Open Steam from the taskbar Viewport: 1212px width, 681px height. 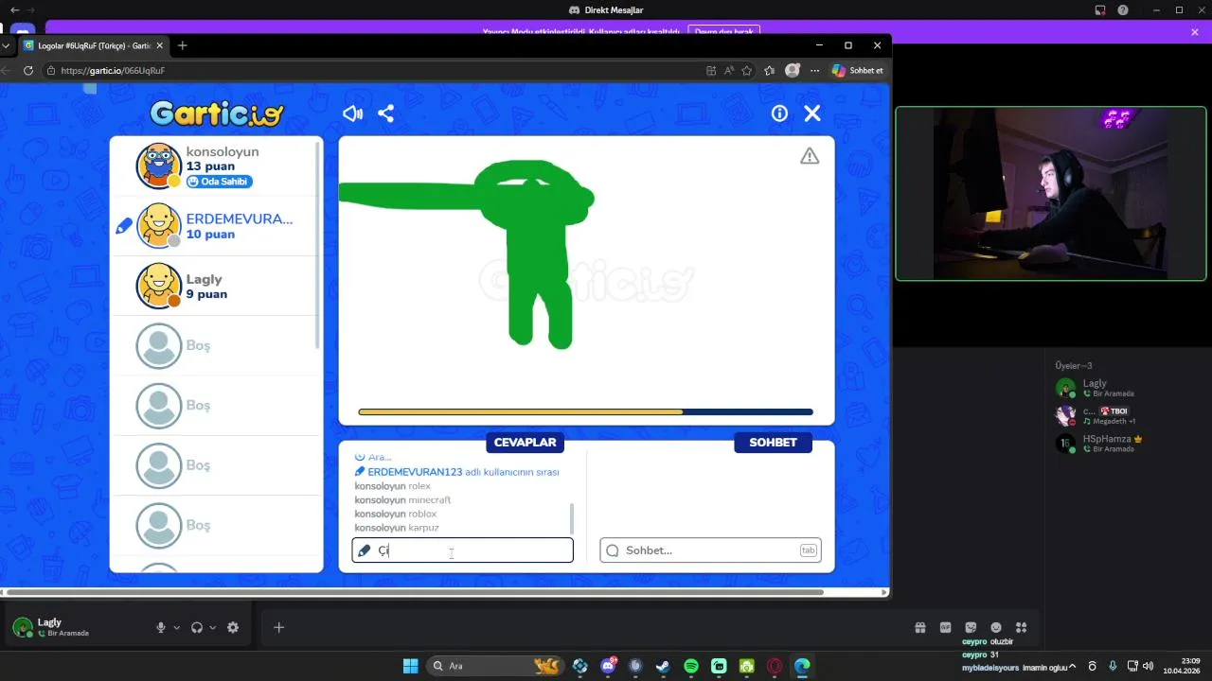click(663, 666)
